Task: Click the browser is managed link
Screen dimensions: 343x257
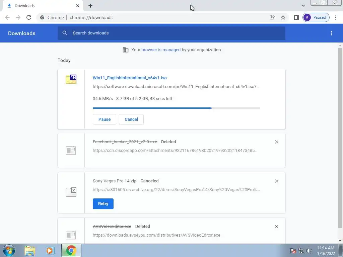Action: click(x=161, y=50)
